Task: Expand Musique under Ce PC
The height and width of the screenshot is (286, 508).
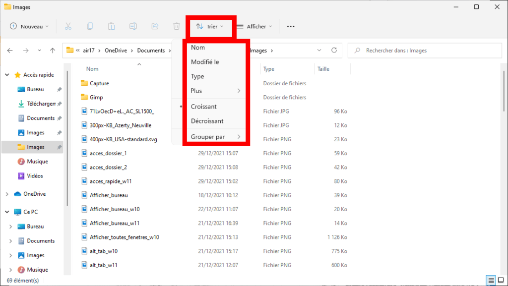Action: tap(11, 270)
